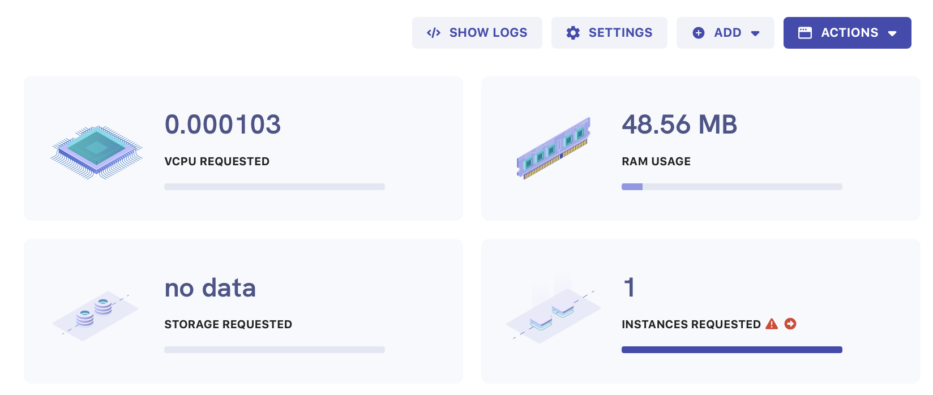Click the instances platform illustration

(553, 314)
